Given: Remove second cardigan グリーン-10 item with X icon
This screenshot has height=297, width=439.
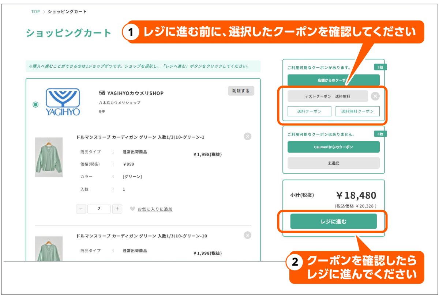Looking at the screenshot, I should coord(248,235).
